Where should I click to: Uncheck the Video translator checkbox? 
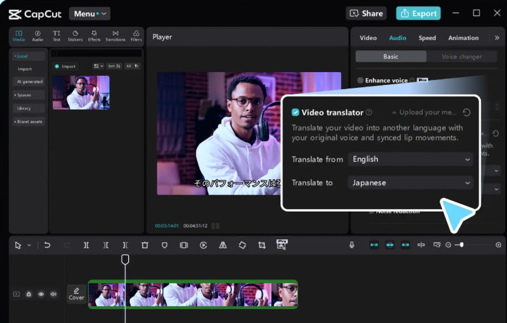pos(296,112)
